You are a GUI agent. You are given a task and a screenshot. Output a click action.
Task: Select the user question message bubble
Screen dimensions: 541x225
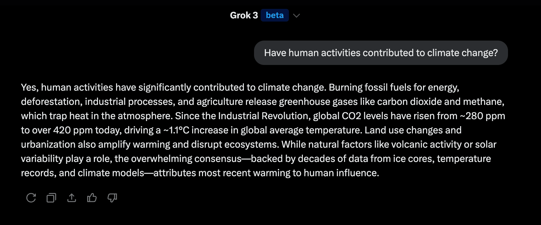(381, 53)
